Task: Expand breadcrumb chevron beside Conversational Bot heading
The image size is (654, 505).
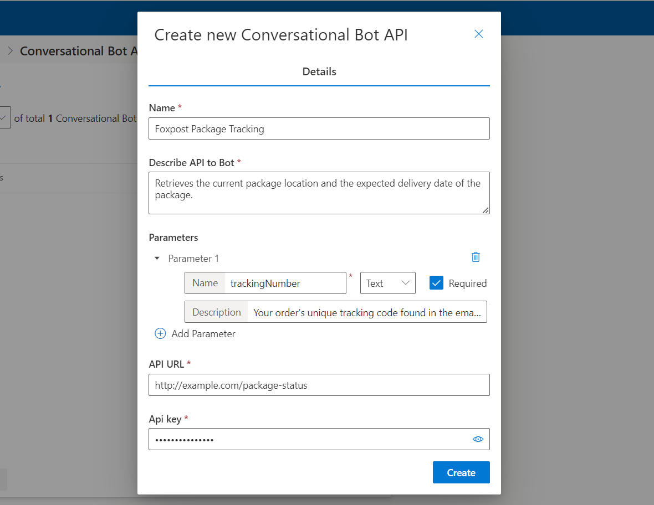Action: point(11,51)
